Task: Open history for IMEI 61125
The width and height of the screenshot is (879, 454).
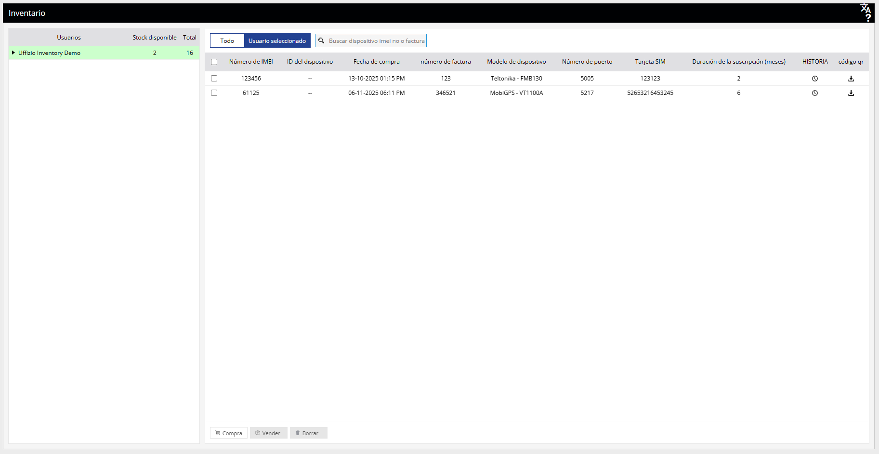Action: point(814,93)
